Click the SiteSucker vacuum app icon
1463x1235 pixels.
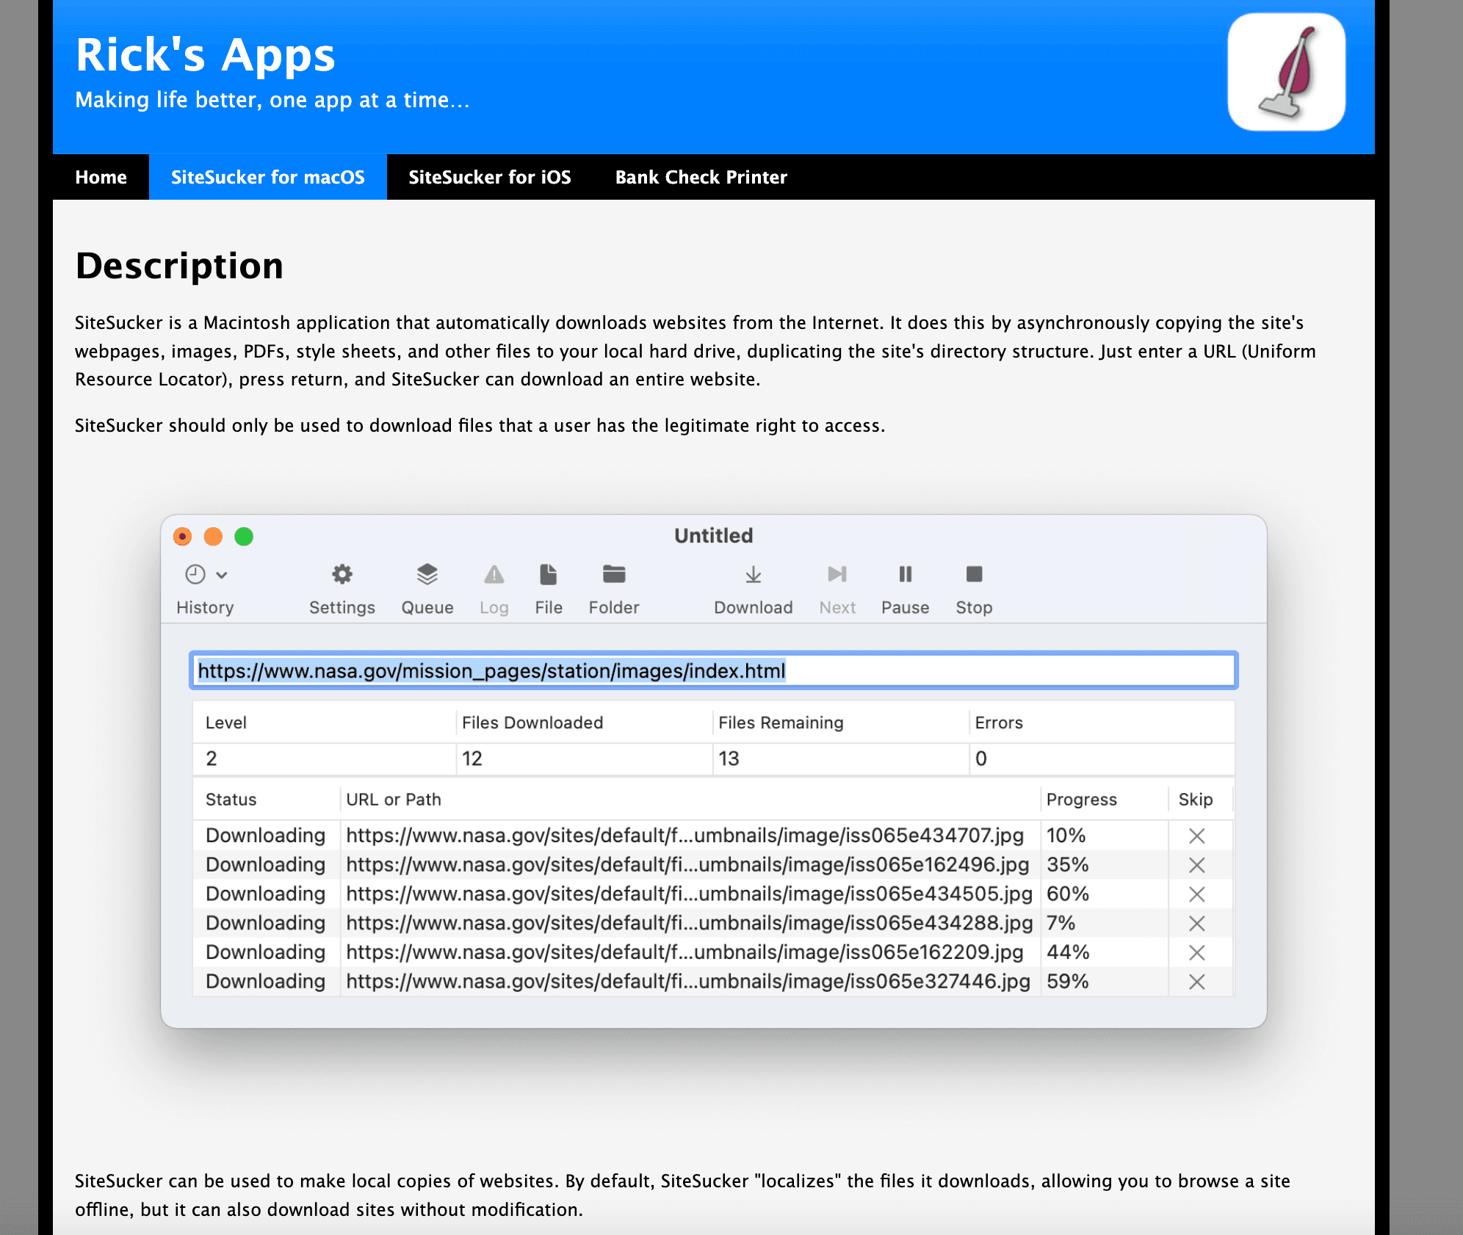(x=1286, y=72)
